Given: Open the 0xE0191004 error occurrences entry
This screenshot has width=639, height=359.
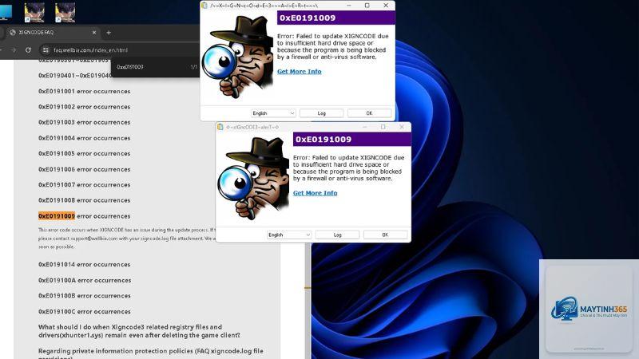Looking at the screenshot, I should pyautogui.click(x=85, y=138).
